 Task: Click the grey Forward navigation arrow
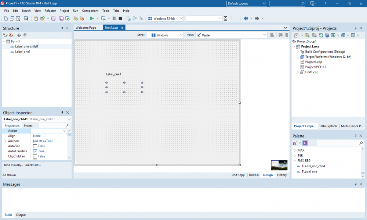click(257, 18)
